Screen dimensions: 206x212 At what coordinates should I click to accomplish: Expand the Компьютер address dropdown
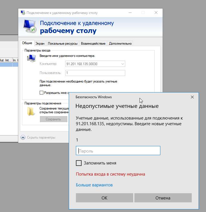click(x=122, y=64)
